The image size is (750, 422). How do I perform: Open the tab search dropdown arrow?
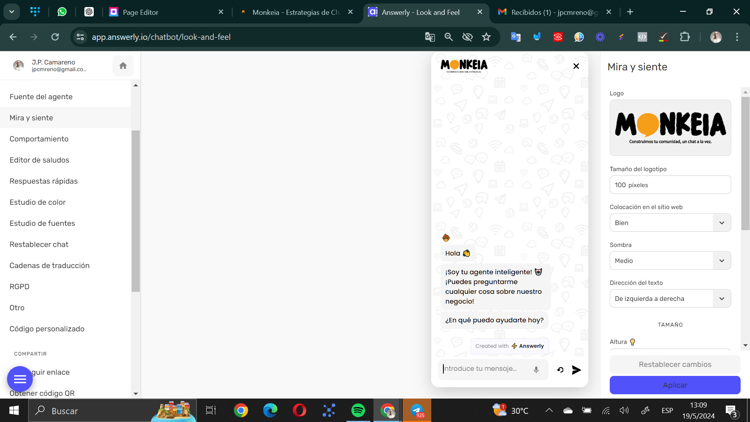click(x=12, y=12)
